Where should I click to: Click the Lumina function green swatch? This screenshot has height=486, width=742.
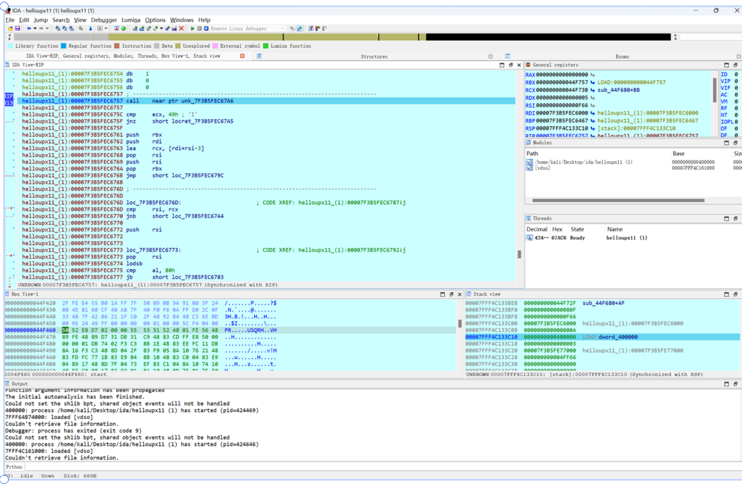click(266, 46)
